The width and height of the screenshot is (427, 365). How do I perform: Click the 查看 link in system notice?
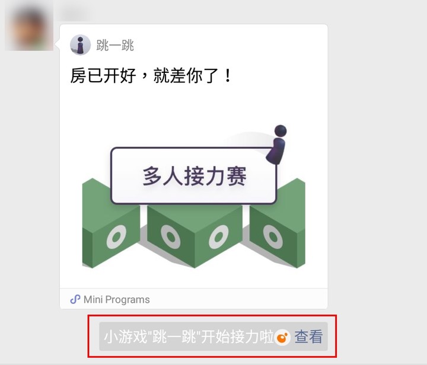click(308, 337)
